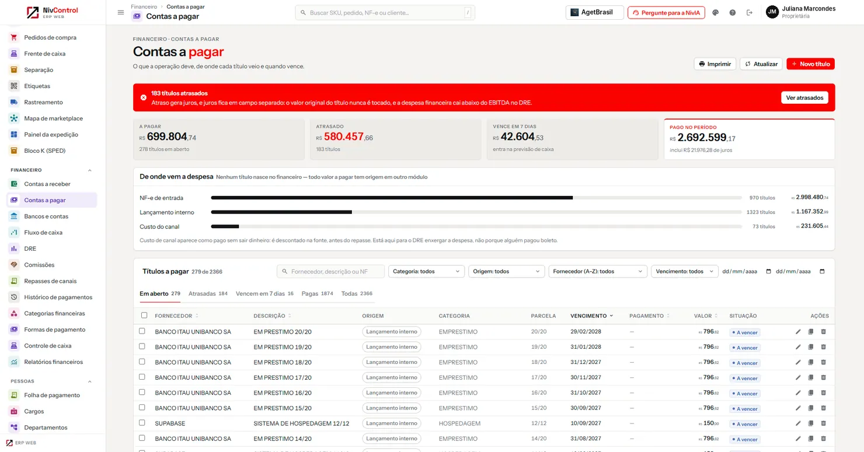Click the Pergunte para a NivIA button
The height and width of the screenshot is (452, 864).
pos(666,12)
